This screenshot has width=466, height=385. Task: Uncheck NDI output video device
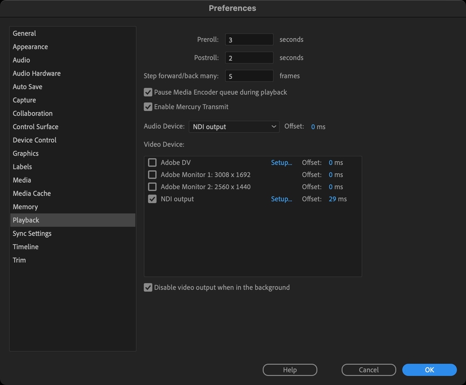(152, 199)
